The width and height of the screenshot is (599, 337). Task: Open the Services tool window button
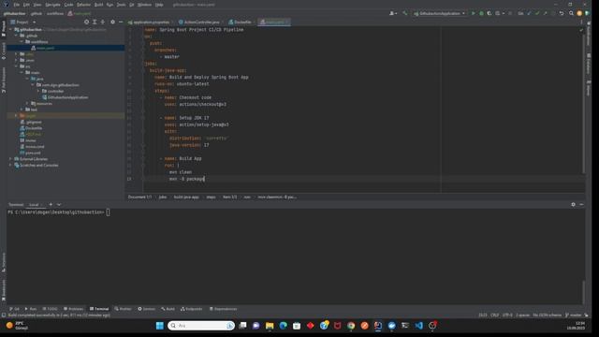pyautogui.click(x=147, y=309)
